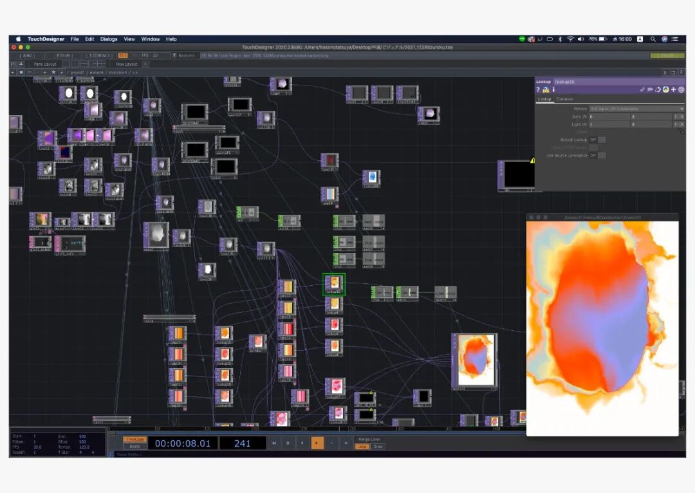
Task: Open the View menu
Action: point(129,39)
